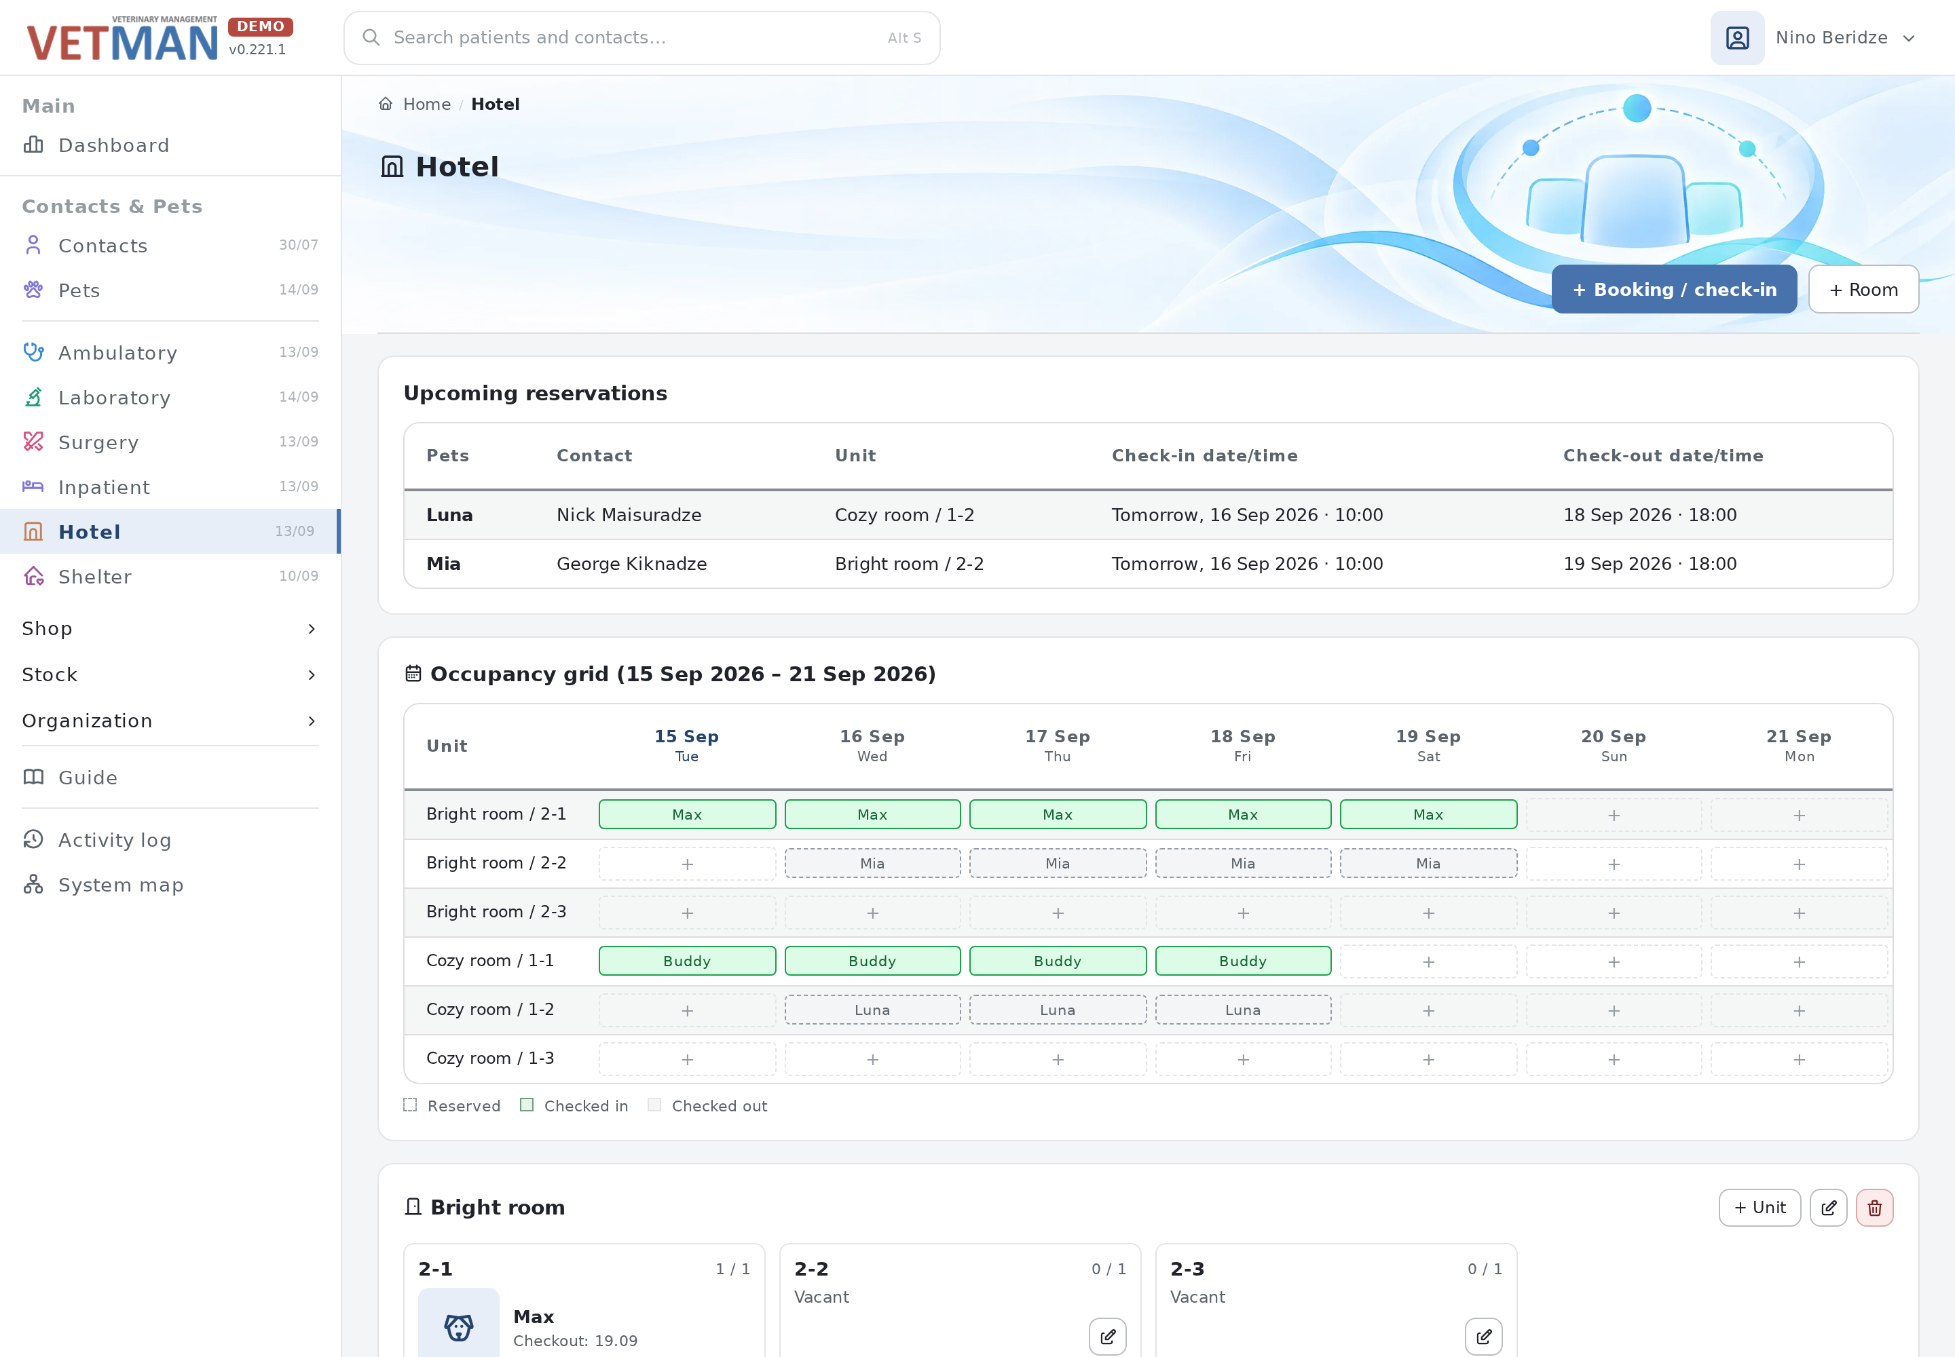Go to the Ambulatory section
Screen dimensions: 1955x1357
click(x=170, y=352)
